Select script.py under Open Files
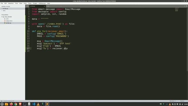Screen dimensions: 188x106 (x=6, y=9)
